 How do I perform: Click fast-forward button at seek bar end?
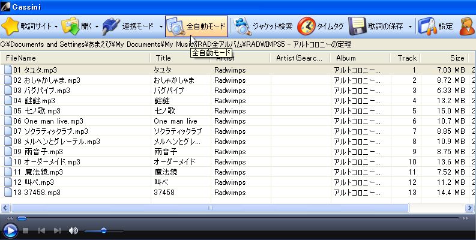tap(465, 218)
